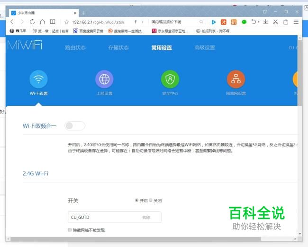Switch to the 常用设置 tab
308x247 pixels.
click(x=162, y=47)
